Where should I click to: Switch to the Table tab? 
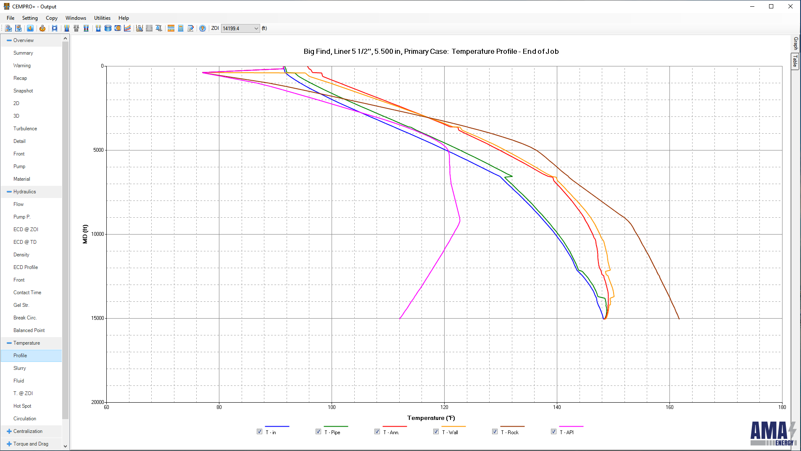coord(795,62)
